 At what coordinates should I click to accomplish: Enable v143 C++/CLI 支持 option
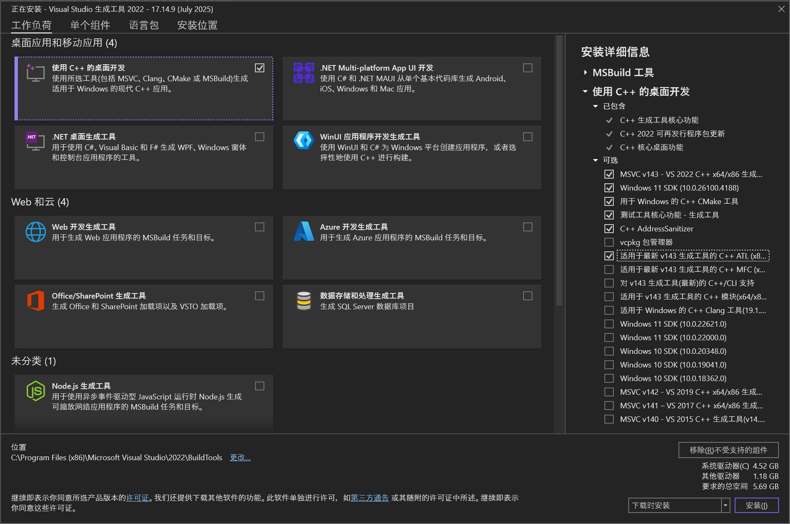[x=609, y=283]
